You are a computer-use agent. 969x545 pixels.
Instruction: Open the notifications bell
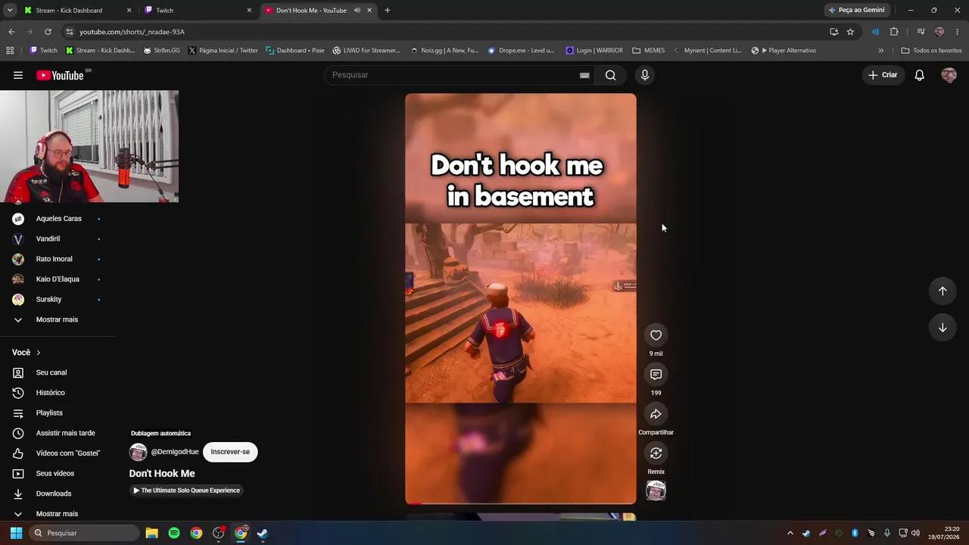(919, 75)
